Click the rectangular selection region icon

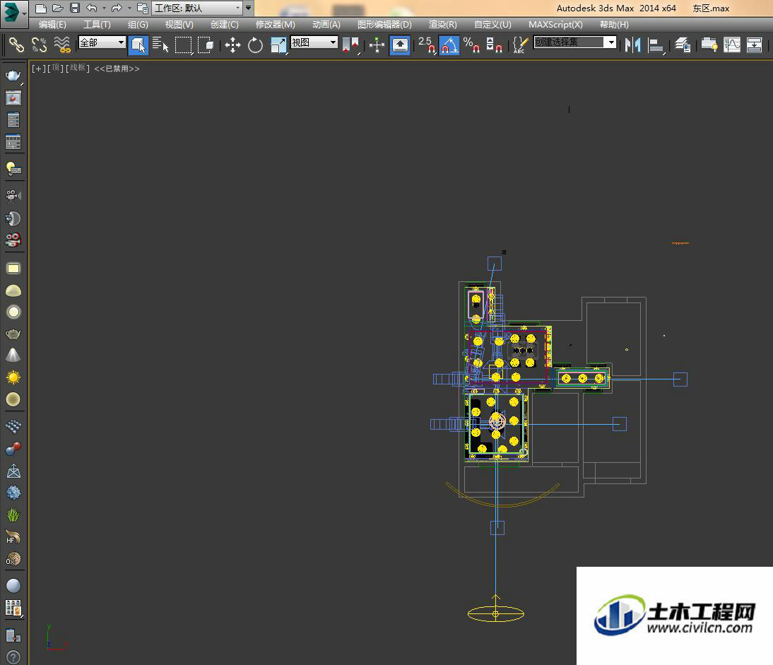(x=184, y=45)
